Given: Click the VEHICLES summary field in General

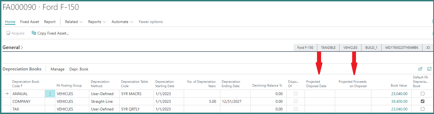Looking at the screenshot, I should [x=350, y=47].
